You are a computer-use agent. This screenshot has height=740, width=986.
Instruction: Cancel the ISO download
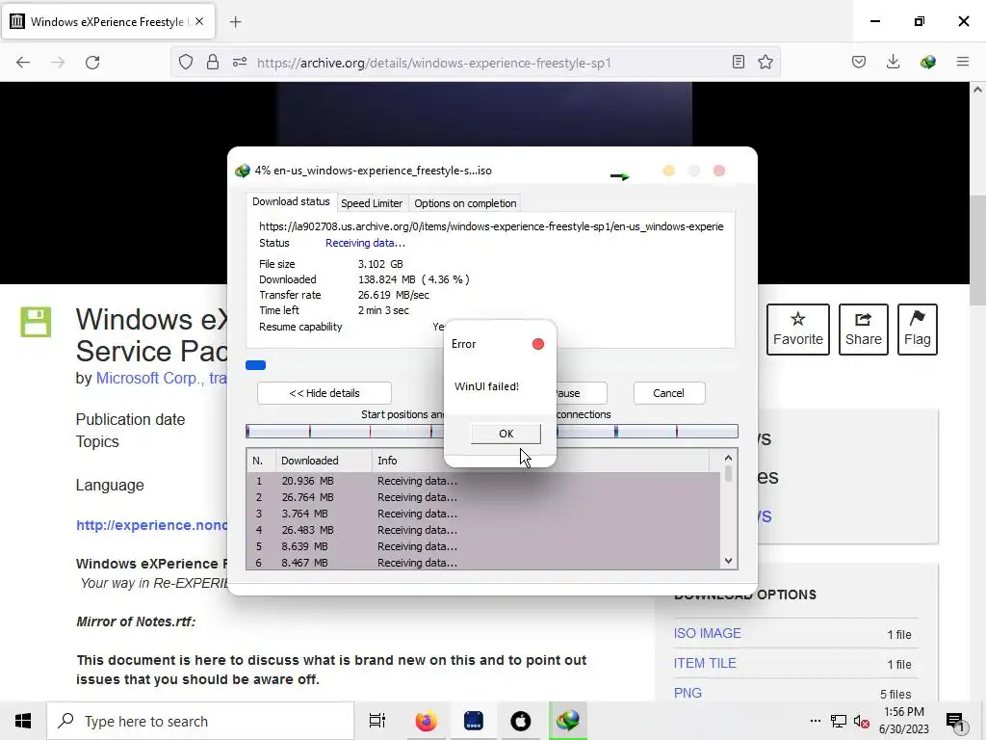668,393
